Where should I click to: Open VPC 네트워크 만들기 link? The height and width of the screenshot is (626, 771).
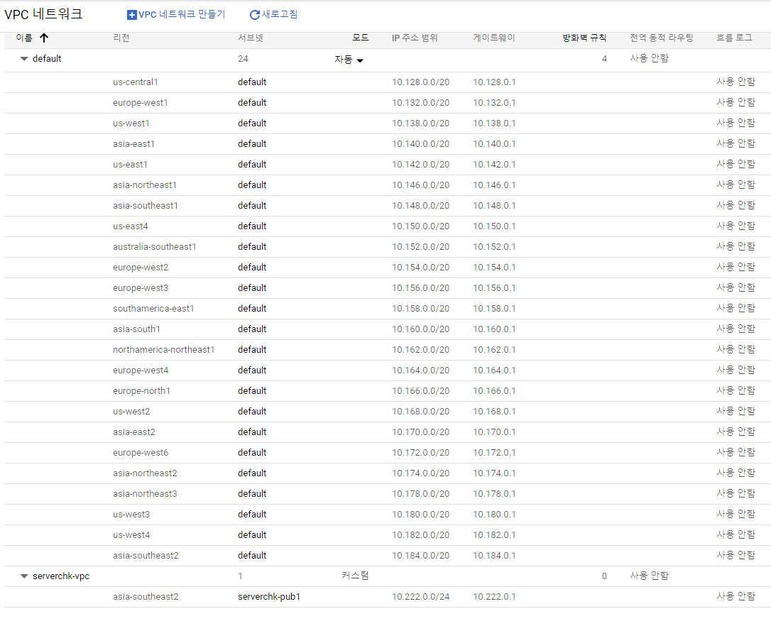pos(182,15)
